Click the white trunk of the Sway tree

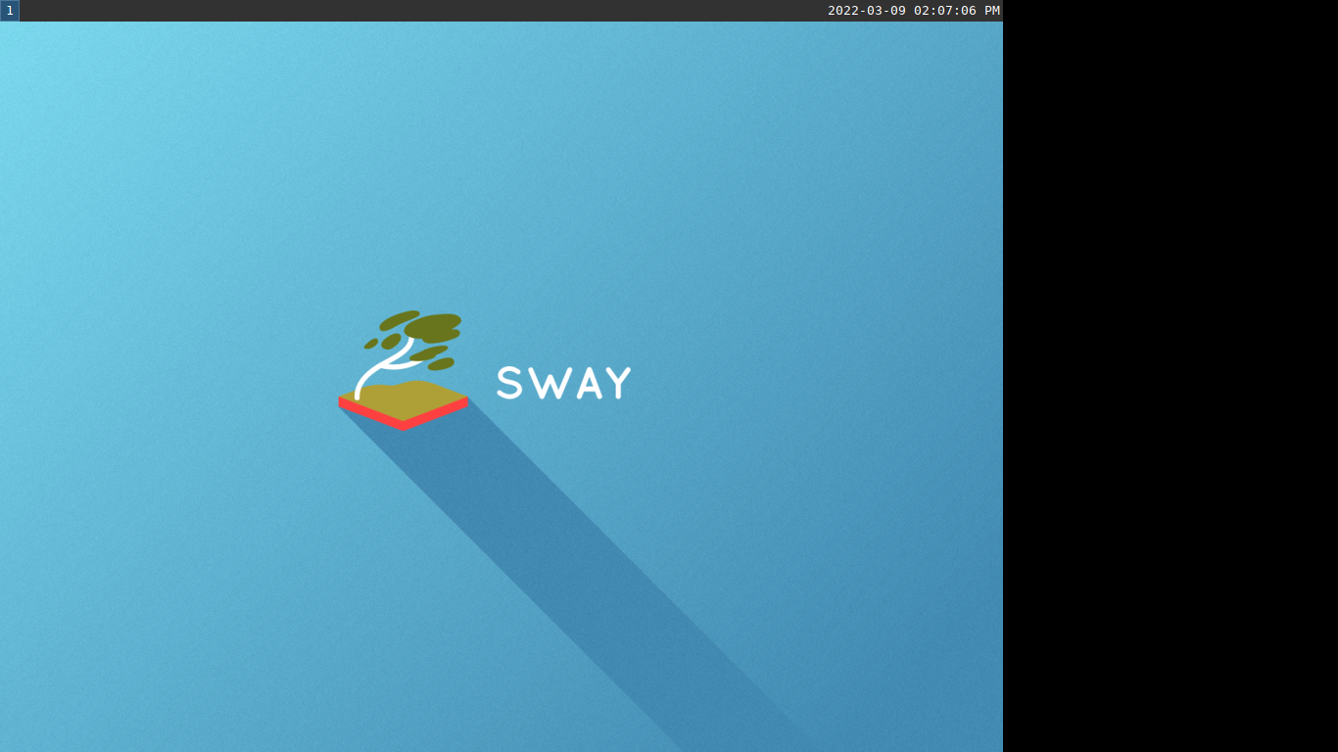pos(382,367)
